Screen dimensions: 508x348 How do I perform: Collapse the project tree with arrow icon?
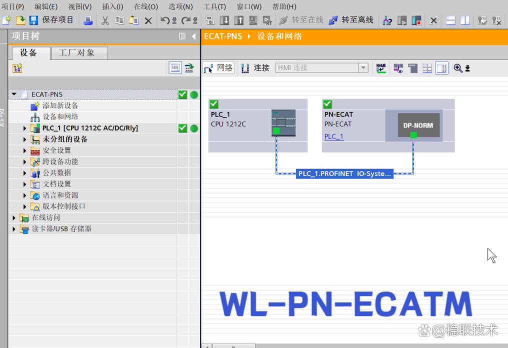(x=193, y=36)
